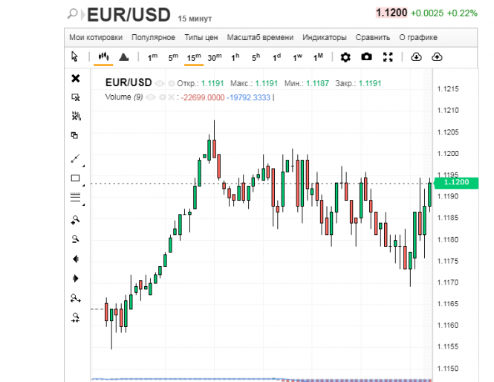Select the 30m timeframe button
The height and width of the screenshot is (382, 494).
pyautogui.click(x=214, y=57)
